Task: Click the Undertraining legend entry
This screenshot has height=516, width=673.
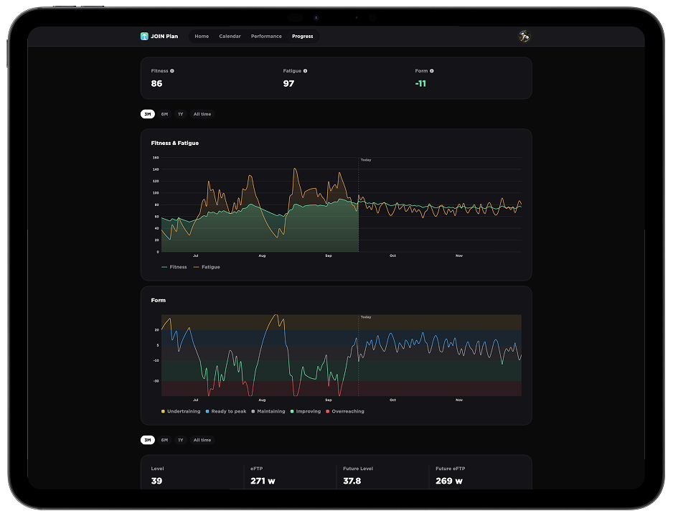Action: pyautogui.click(x=181, y=411)
